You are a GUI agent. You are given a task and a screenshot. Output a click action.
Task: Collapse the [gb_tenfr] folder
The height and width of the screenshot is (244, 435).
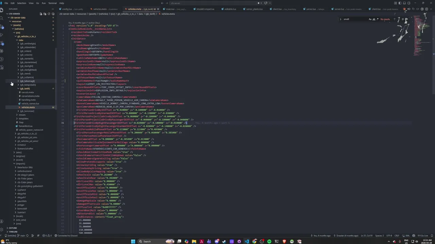25,88
